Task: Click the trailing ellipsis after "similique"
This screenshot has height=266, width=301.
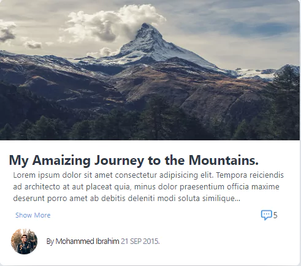Action: (x=238, y=200)
